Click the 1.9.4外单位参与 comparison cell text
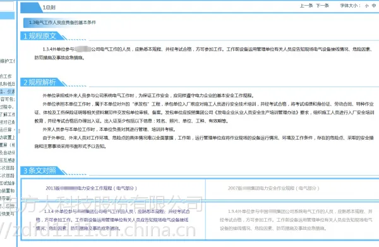 pyautogui.click(x=296, y=220)
